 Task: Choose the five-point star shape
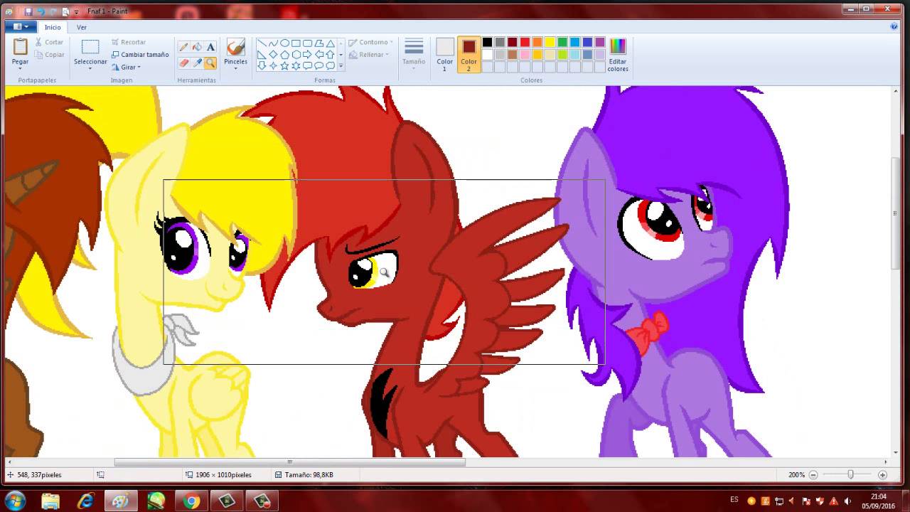click(x=284, y=65)
